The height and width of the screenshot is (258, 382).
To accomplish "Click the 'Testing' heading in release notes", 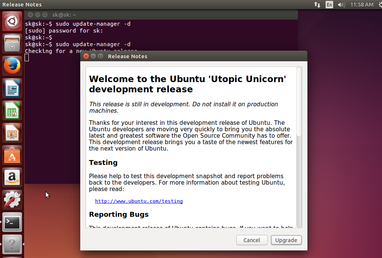I will (103, 163).
